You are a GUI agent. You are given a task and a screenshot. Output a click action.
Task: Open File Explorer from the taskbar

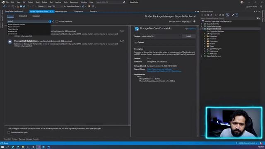(x=23, y=147)
